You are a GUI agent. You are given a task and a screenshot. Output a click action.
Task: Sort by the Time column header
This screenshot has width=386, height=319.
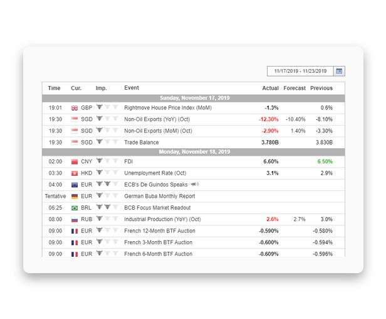point(55,89)
